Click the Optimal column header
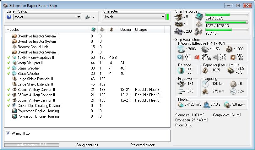 click(126, 30)
